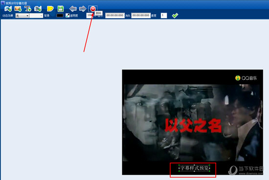Click the add text subtitle icon
The height and width of the screenshot is (180, 269).
tap(28, 9)
